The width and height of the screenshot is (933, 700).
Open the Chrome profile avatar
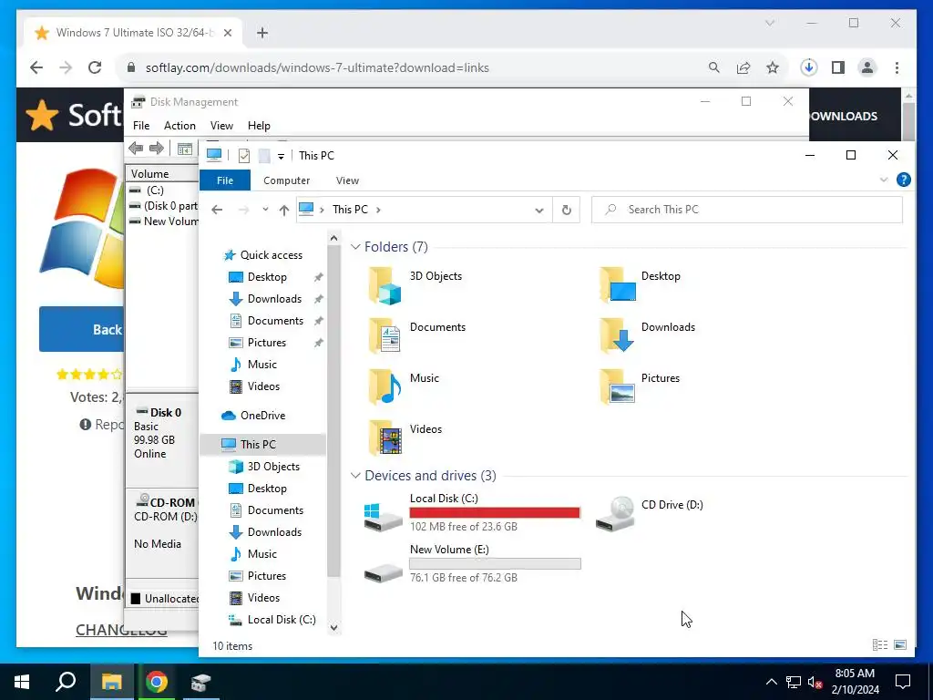[x=867, y=67]
